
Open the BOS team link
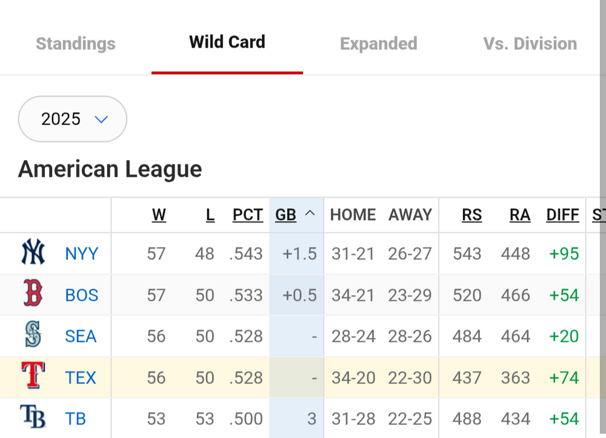coord(82,295)
